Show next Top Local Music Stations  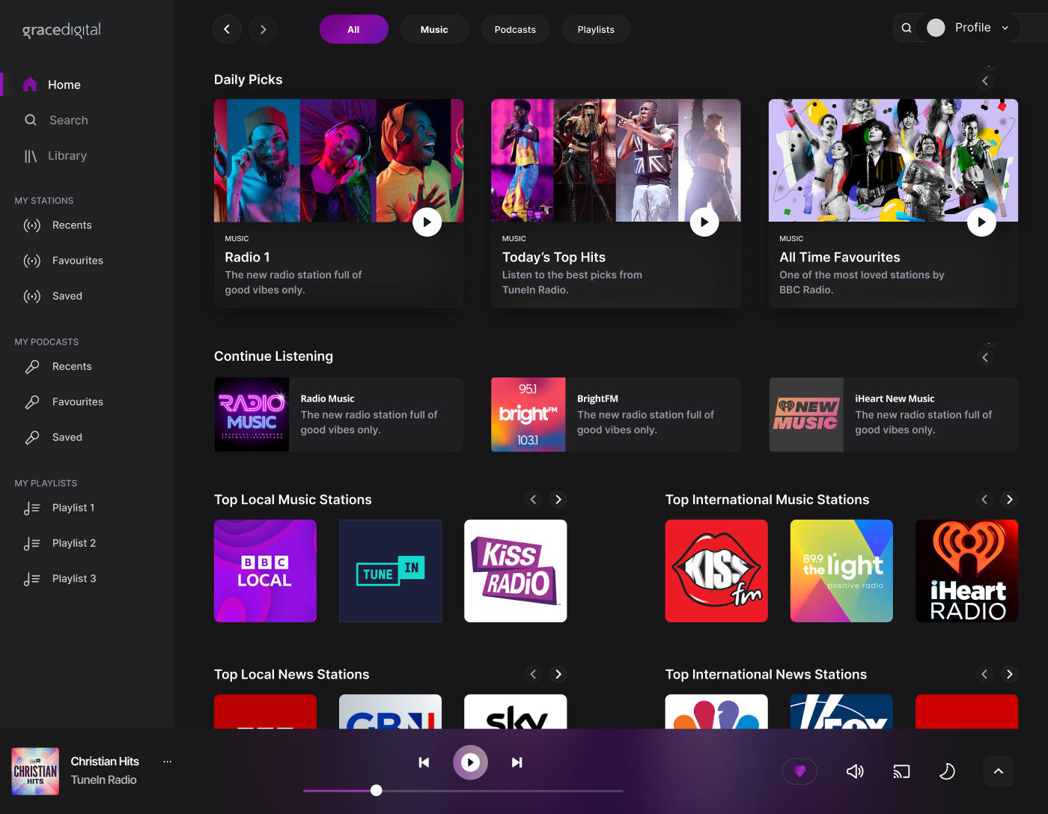558,499
